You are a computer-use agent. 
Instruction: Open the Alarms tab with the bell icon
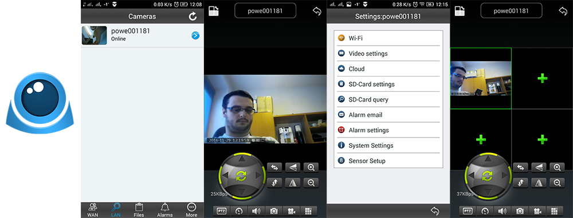[165, 210]
